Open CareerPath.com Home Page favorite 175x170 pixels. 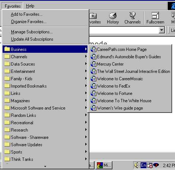(x=130, y=49)
